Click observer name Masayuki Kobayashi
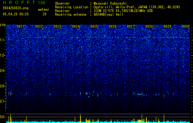 pos(110,3)
